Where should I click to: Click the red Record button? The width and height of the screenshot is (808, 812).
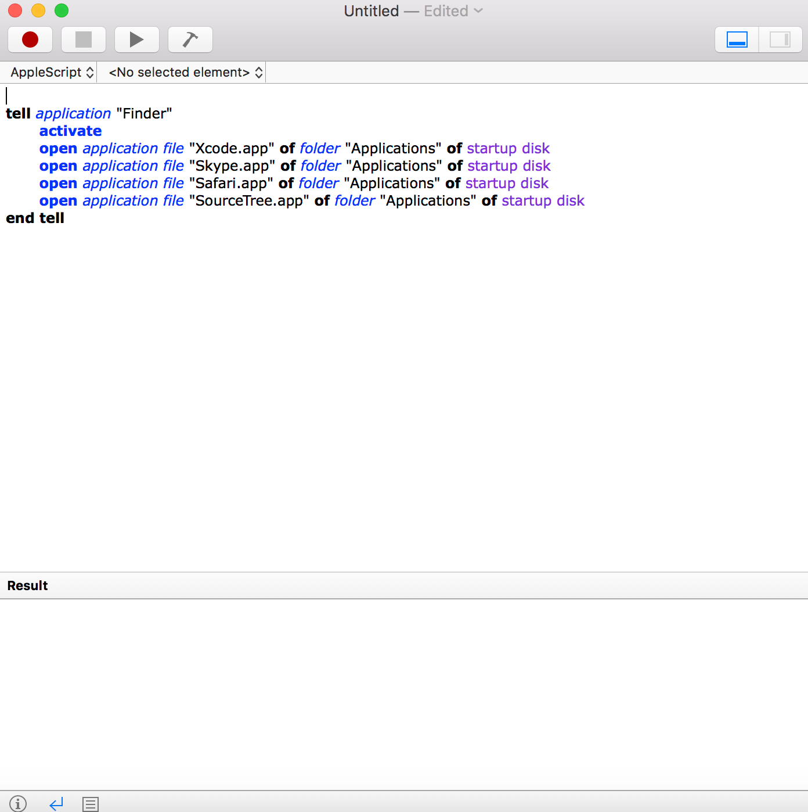[x=30, y=39]
